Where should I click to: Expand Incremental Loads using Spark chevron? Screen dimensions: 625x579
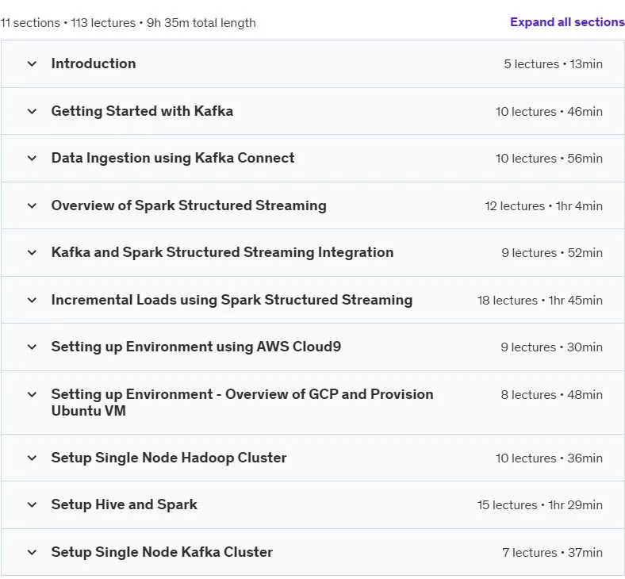[x=32, y=300]
